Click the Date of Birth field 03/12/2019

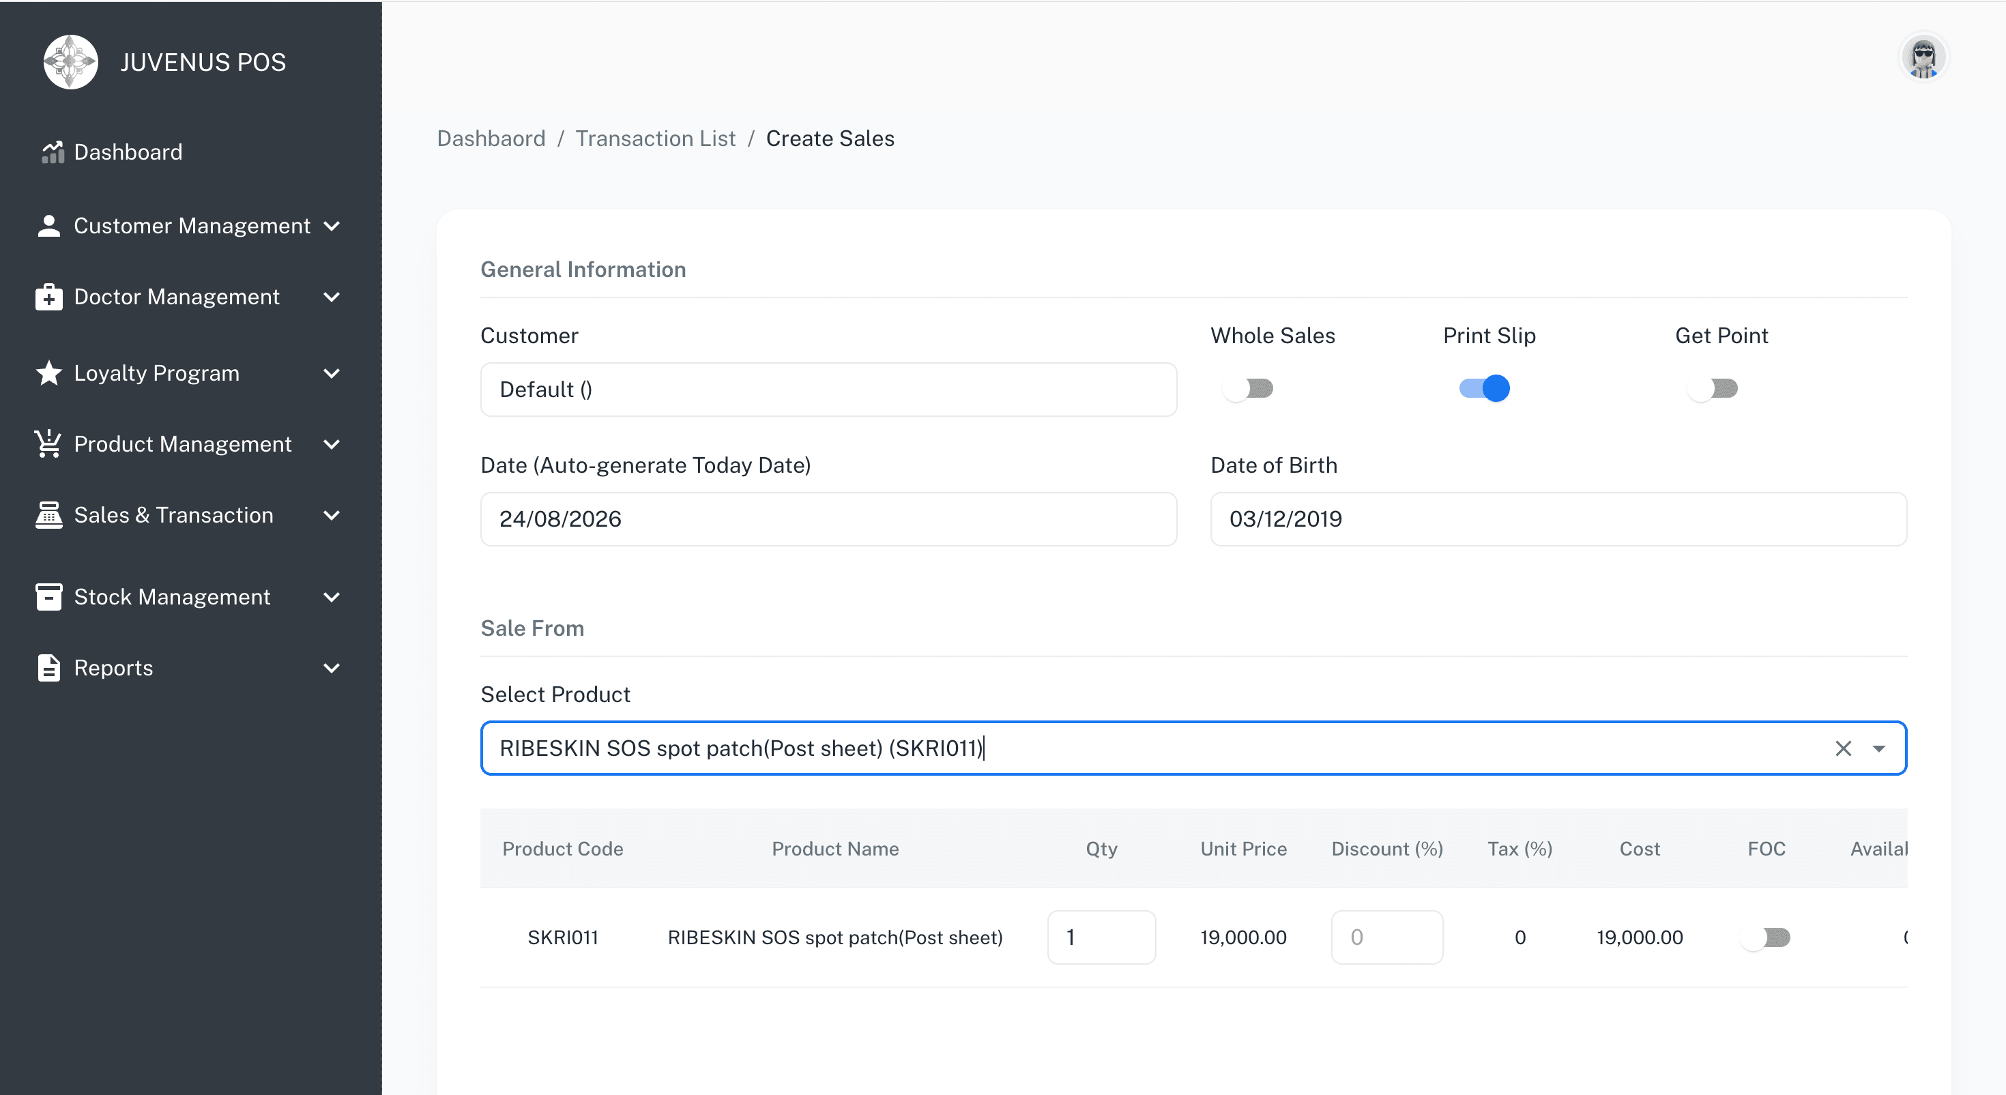point(1558,519)
